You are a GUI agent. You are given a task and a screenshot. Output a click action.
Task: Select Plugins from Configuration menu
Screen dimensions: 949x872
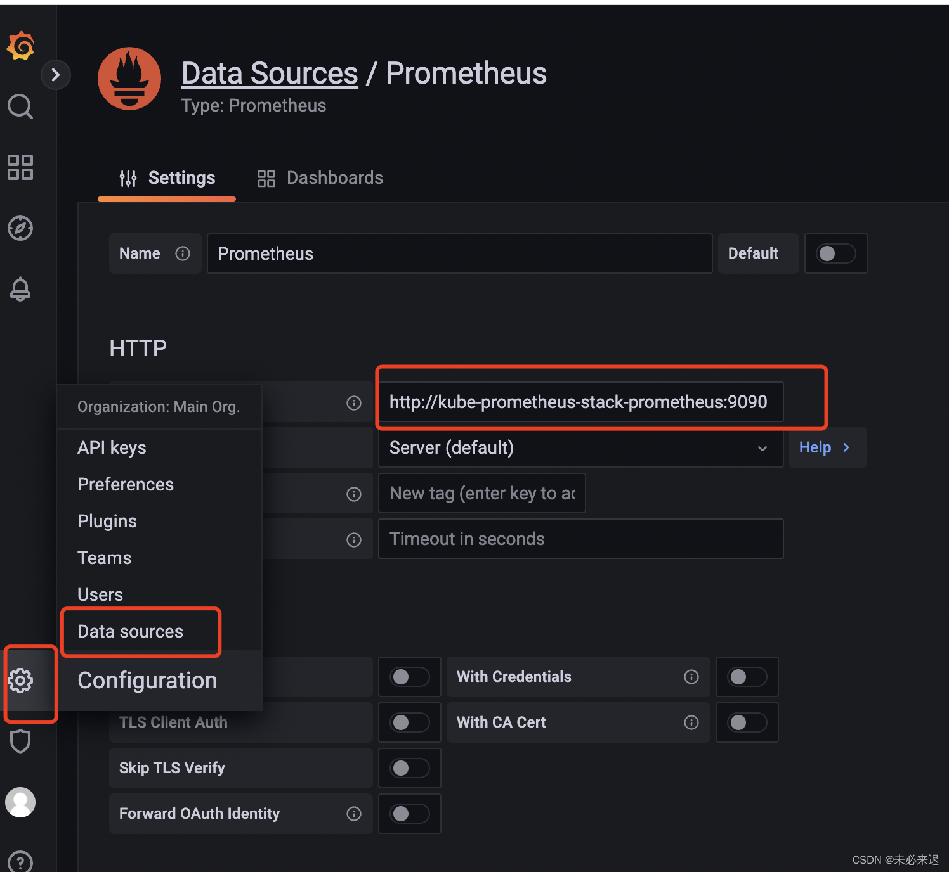click(x=107, y=522)
